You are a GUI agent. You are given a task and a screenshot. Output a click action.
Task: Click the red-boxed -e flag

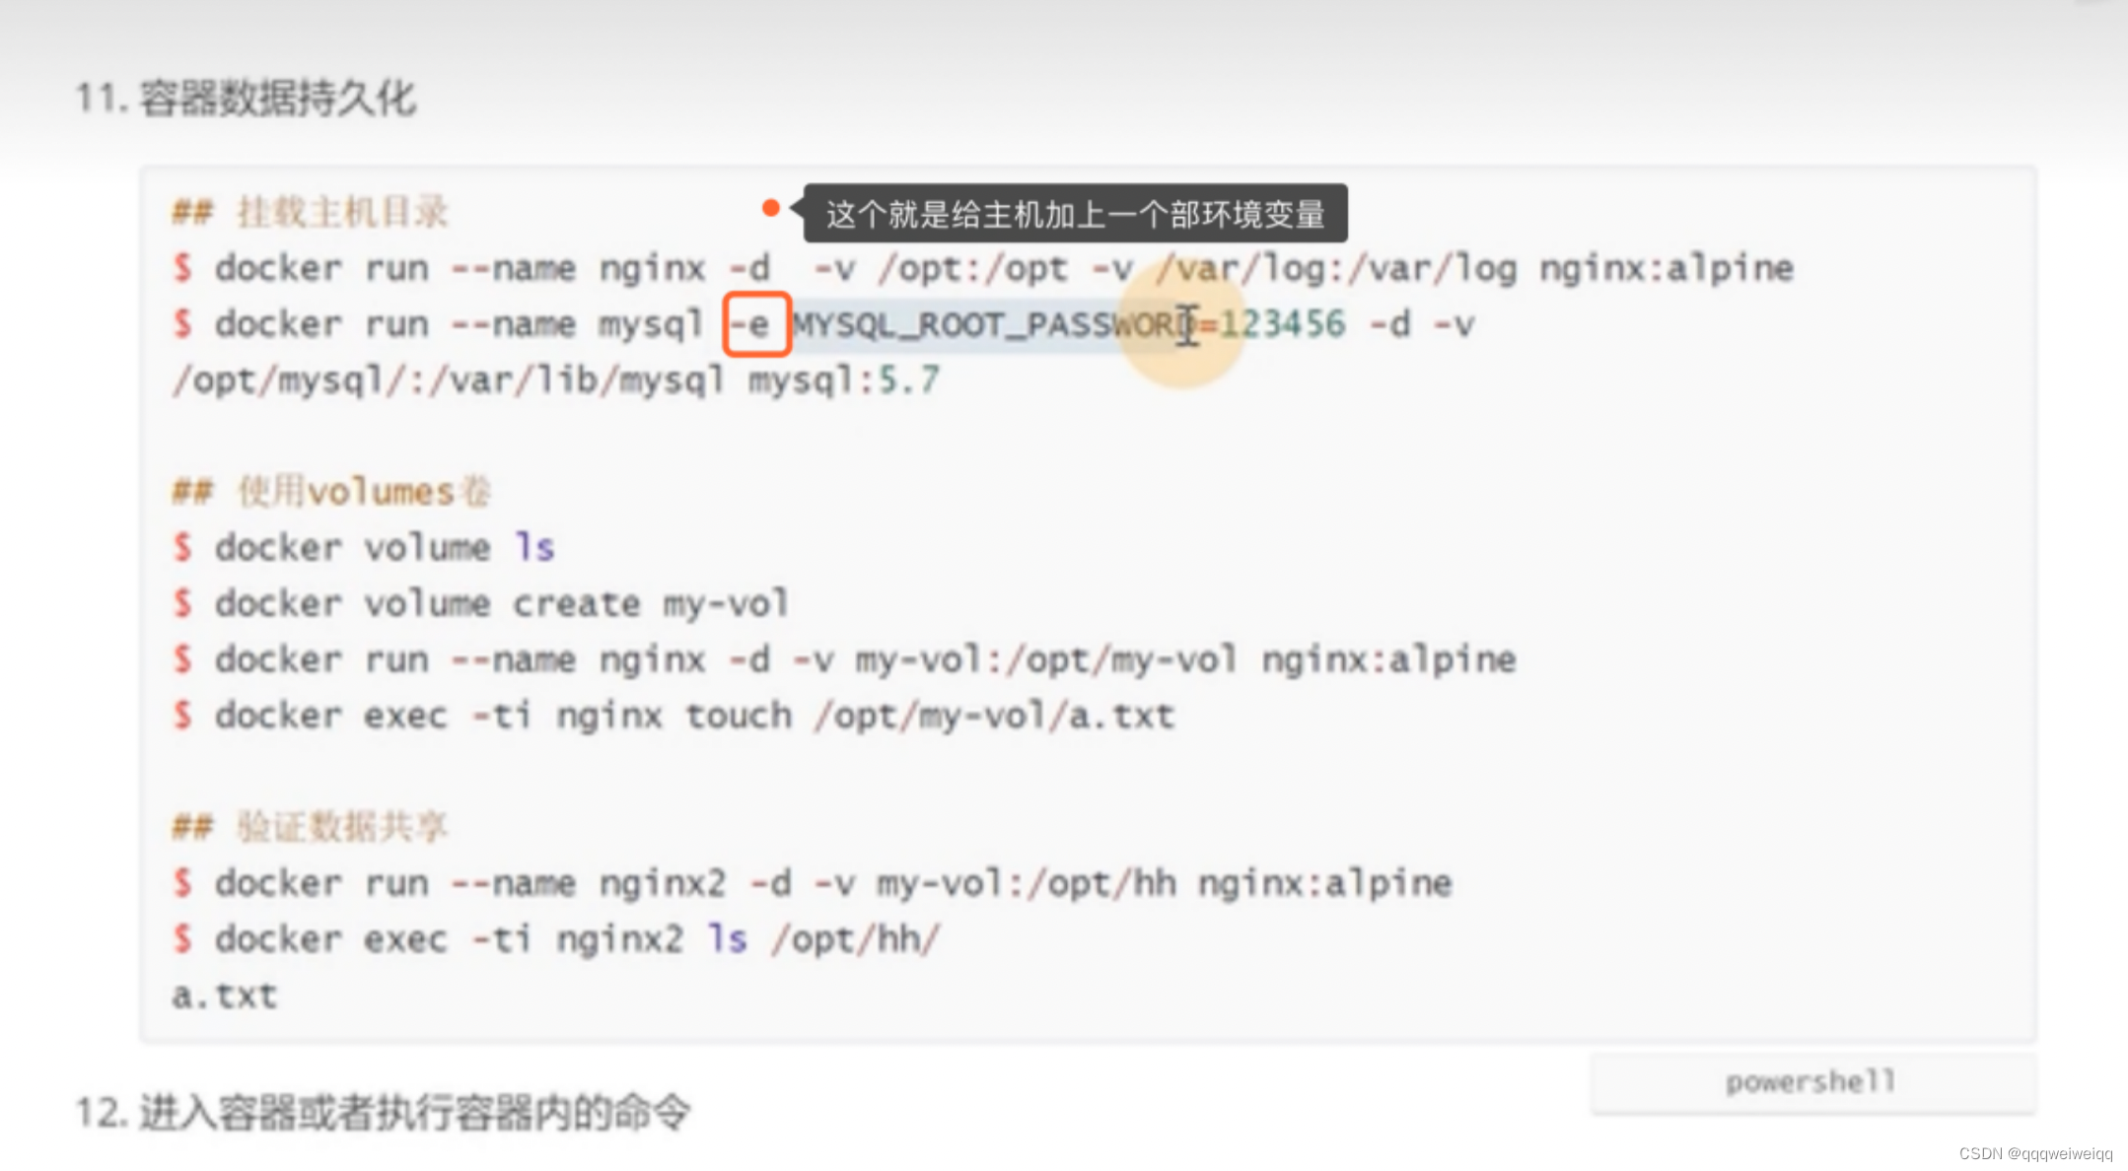click(756, 324)
